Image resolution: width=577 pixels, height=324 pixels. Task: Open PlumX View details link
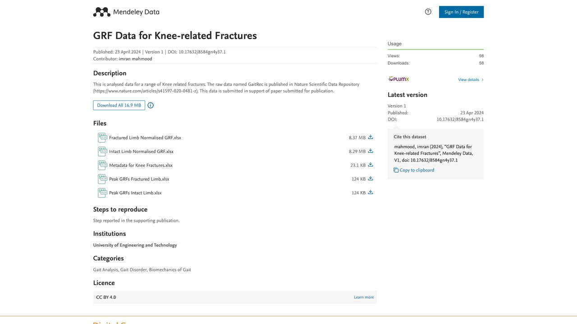(468, 80)
